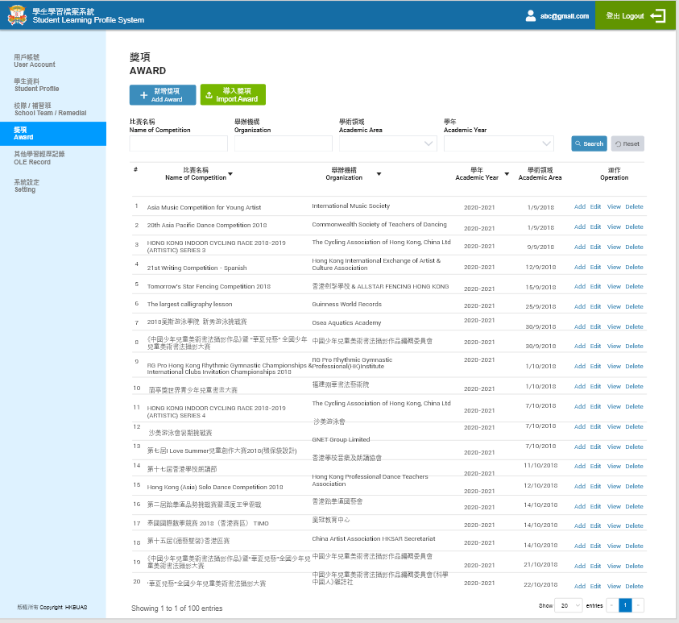Click Delete for Asia Music Competition row
The height and width of the screenshot is (623, 679).
pyautogui.click(x=634, y=207)
